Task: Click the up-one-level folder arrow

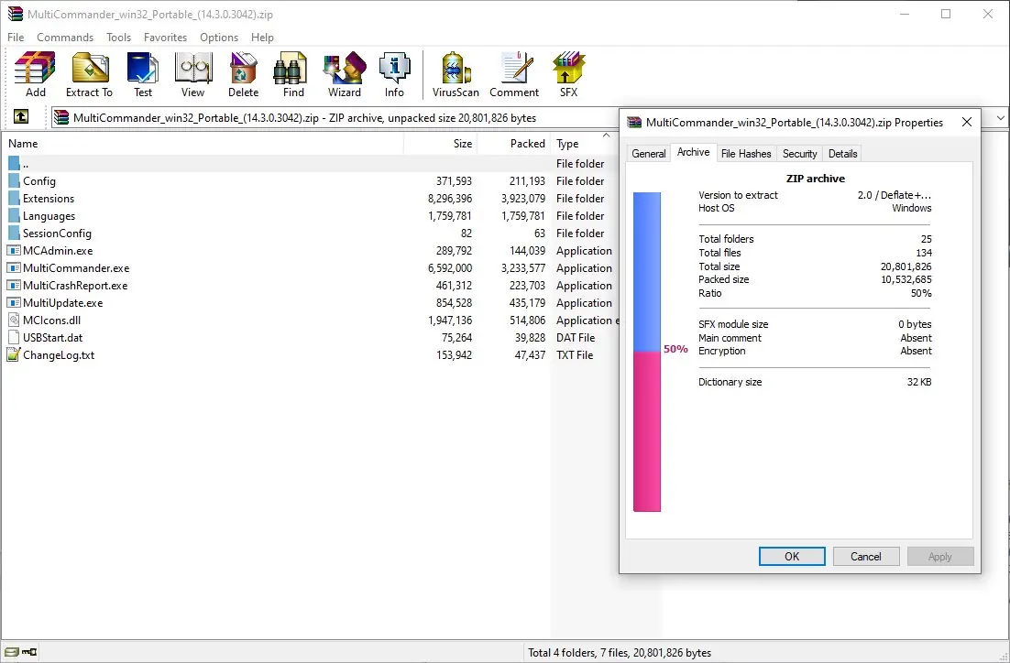Action: (20, 117)
